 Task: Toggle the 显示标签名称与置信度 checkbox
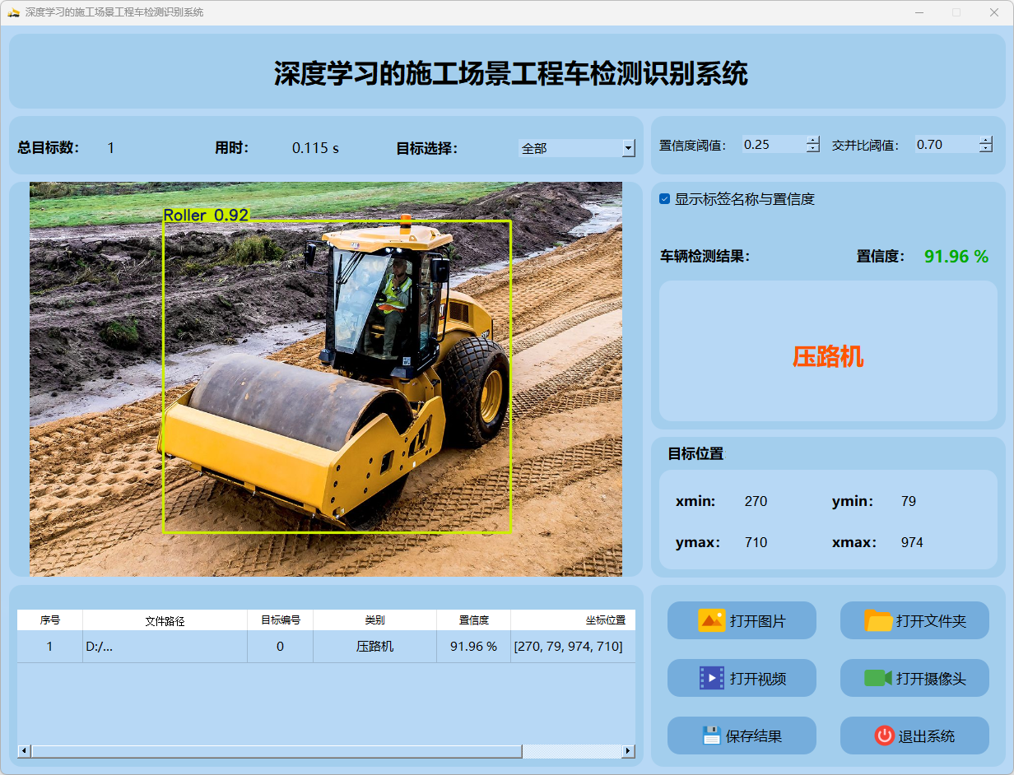point(665,199)
